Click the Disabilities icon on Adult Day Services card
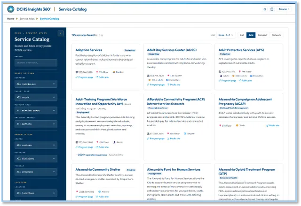301x206 pixels. pyautogui.click(x=167, y=80)
